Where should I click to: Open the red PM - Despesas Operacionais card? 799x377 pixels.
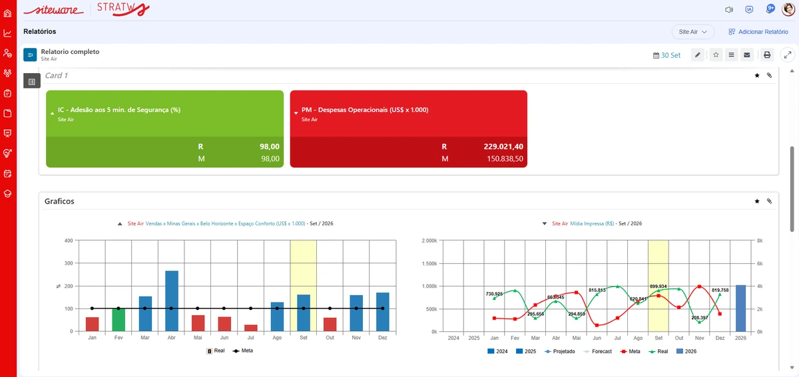[409, 129]
